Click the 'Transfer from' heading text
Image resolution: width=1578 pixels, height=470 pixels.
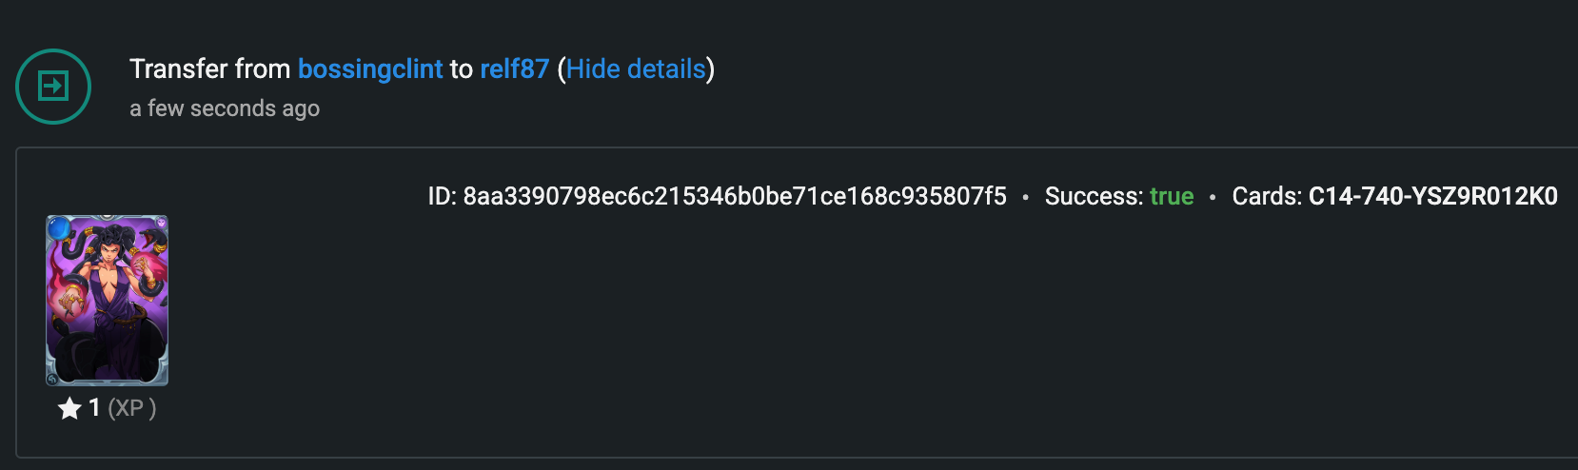click(x=209, y=69)
